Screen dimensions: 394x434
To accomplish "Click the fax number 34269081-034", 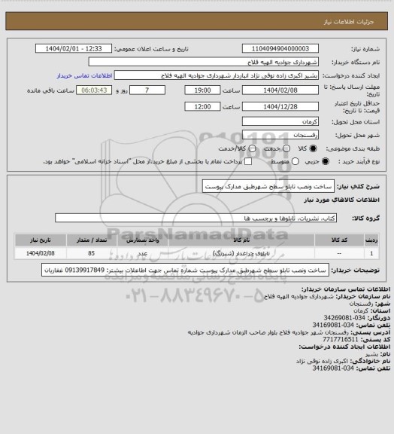I will (x=344, y=318).
